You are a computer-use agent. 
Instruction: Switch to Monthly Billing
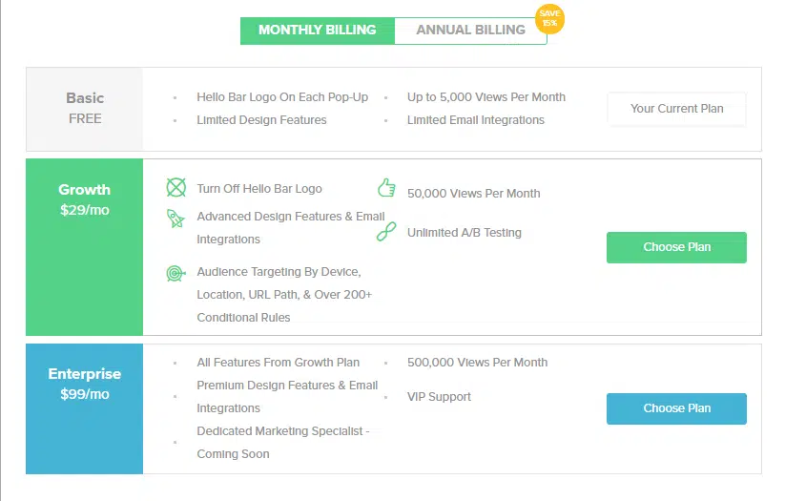coord(317,31)
